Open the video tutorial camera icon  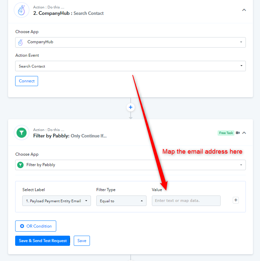pos(238,133)
